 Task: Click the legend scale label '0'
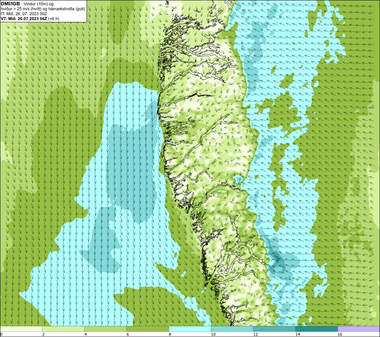(x=1, y=335)
